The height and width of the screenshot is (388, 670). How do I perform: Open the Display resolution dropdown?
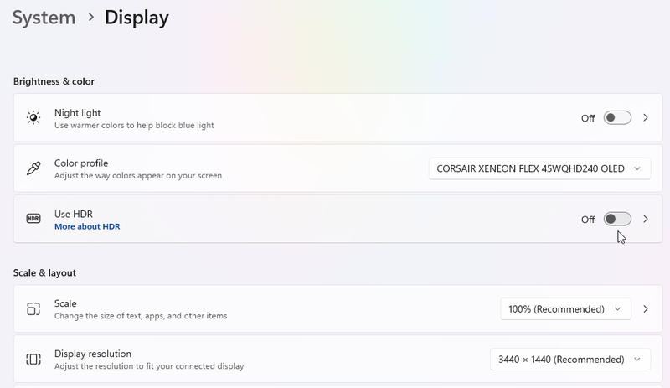point(569,359)
